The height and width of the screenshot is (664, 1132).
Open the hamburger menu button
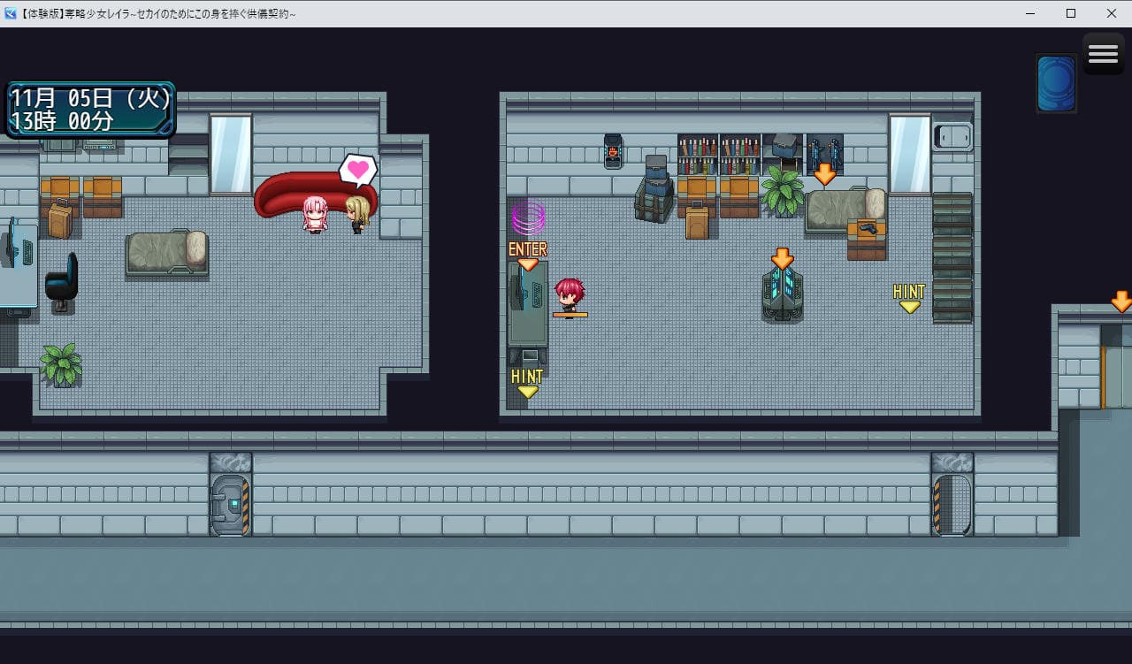[1103, 54]
